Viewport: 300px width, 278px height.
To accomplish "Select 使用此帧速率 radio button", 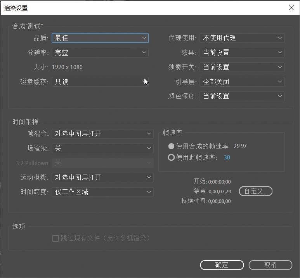I will click(171, 157).
